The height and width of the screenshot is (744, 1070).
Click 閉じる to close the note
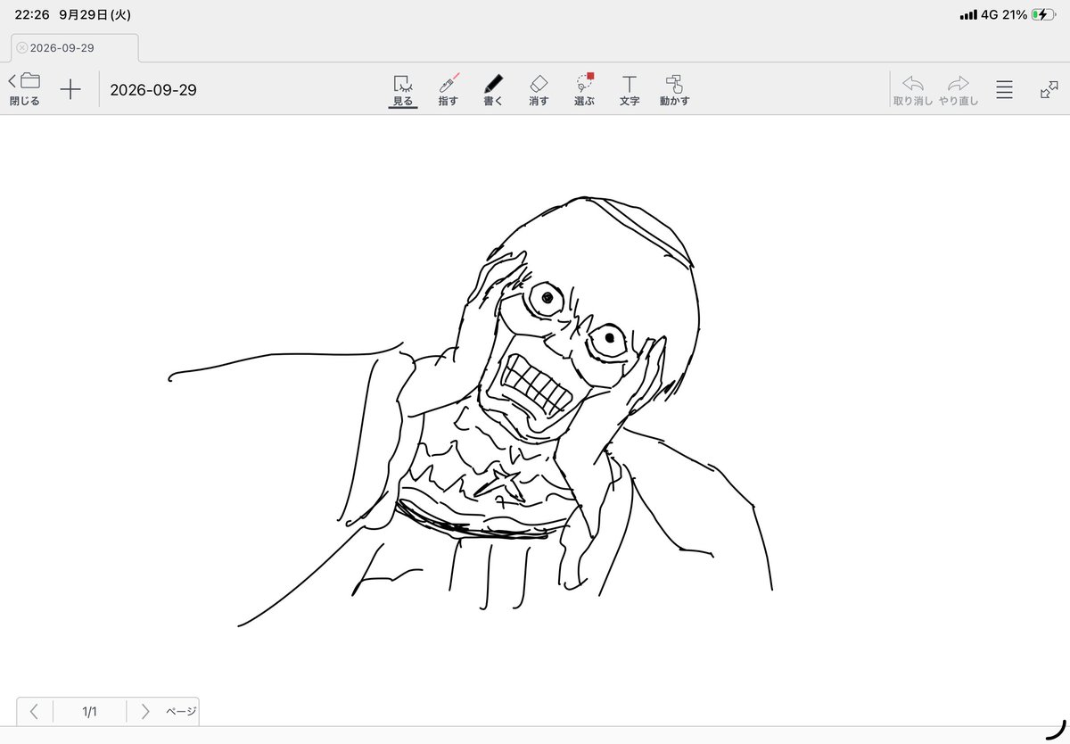pos(25,89)
